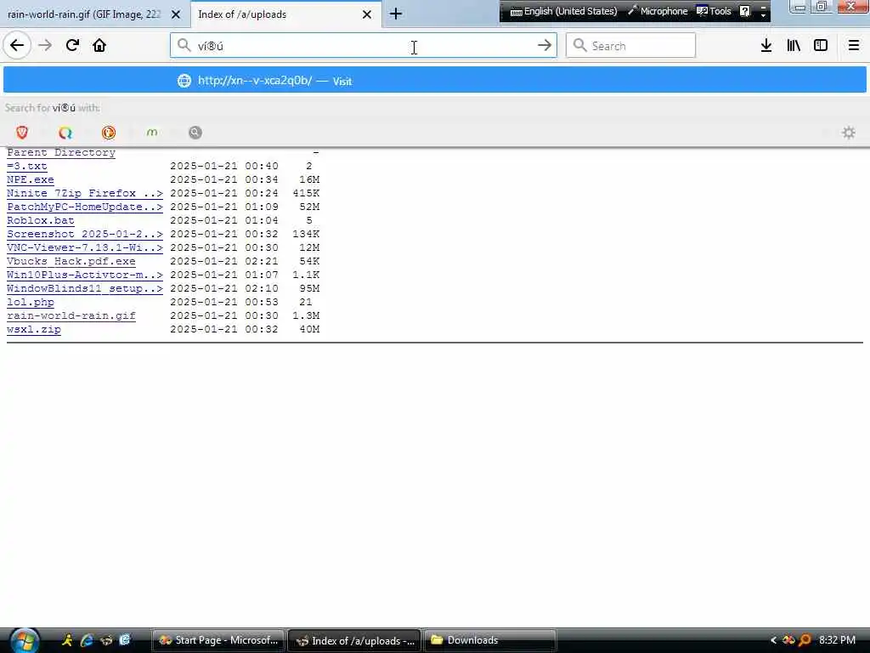This screenshot has width=870, height=653.
Task: Click the Go arrow in the address bar
Action: pos(545,46)
